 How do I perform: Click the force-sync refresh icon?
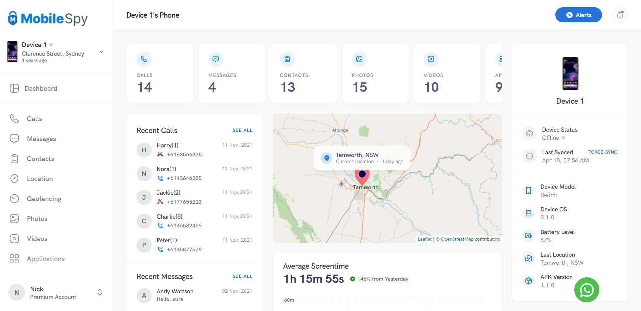(529, 156)
